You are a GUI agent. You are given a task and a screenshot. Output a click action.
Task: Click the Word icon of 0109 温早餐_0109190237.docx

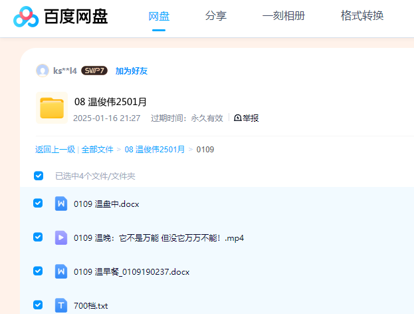[61, 271]
